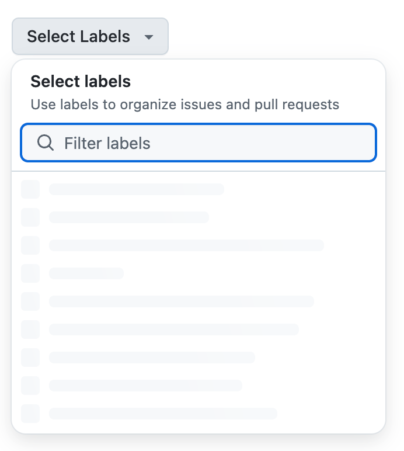Click the longest skeleton label bar
Screen dimensions: 404x451
point(186,245)
